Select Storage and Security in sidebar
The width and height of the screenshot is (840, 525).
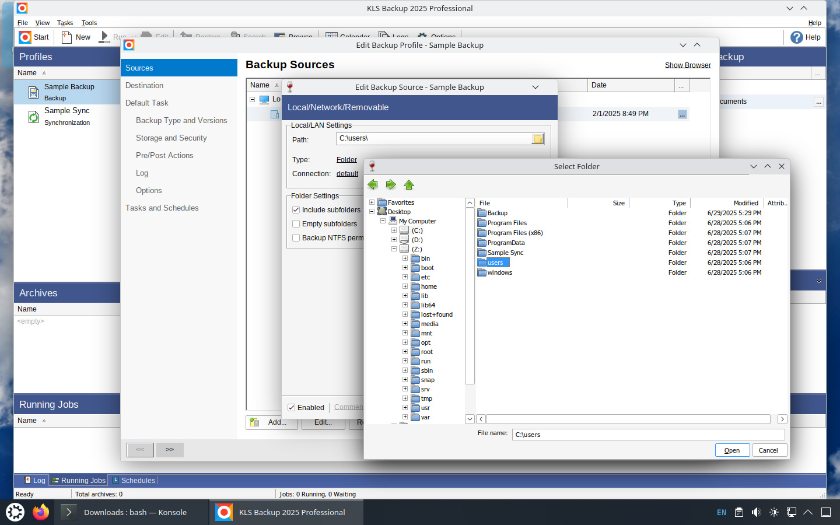pos(179,138)
